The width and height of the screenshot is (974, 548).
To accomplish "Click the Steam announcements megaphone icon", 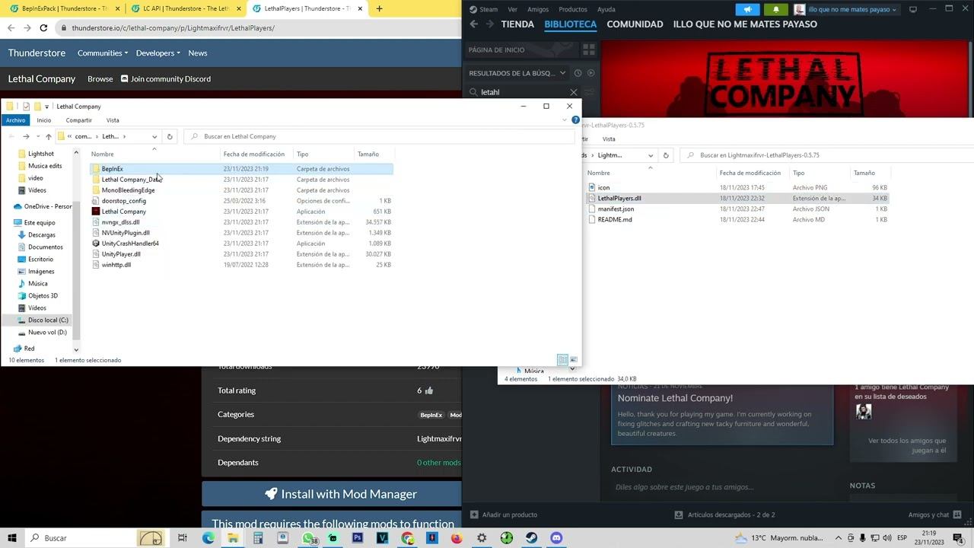I will 747,9.
